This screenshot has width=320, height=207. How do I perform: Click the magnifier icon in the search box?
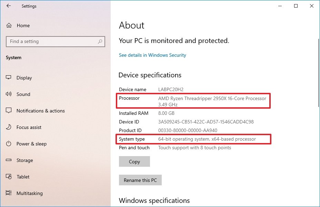tap(100, 41)
